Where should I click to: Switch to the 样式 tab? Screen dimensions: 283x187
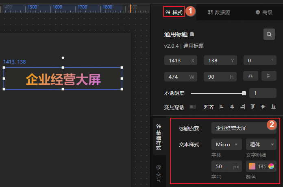(x=174, y=12)
